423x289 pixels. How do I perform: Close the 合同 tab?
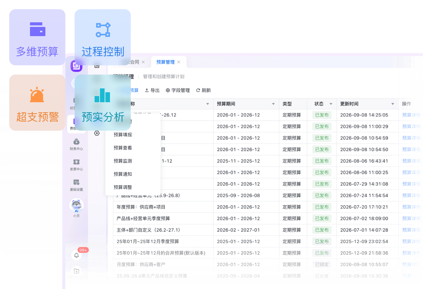[143, 62]
